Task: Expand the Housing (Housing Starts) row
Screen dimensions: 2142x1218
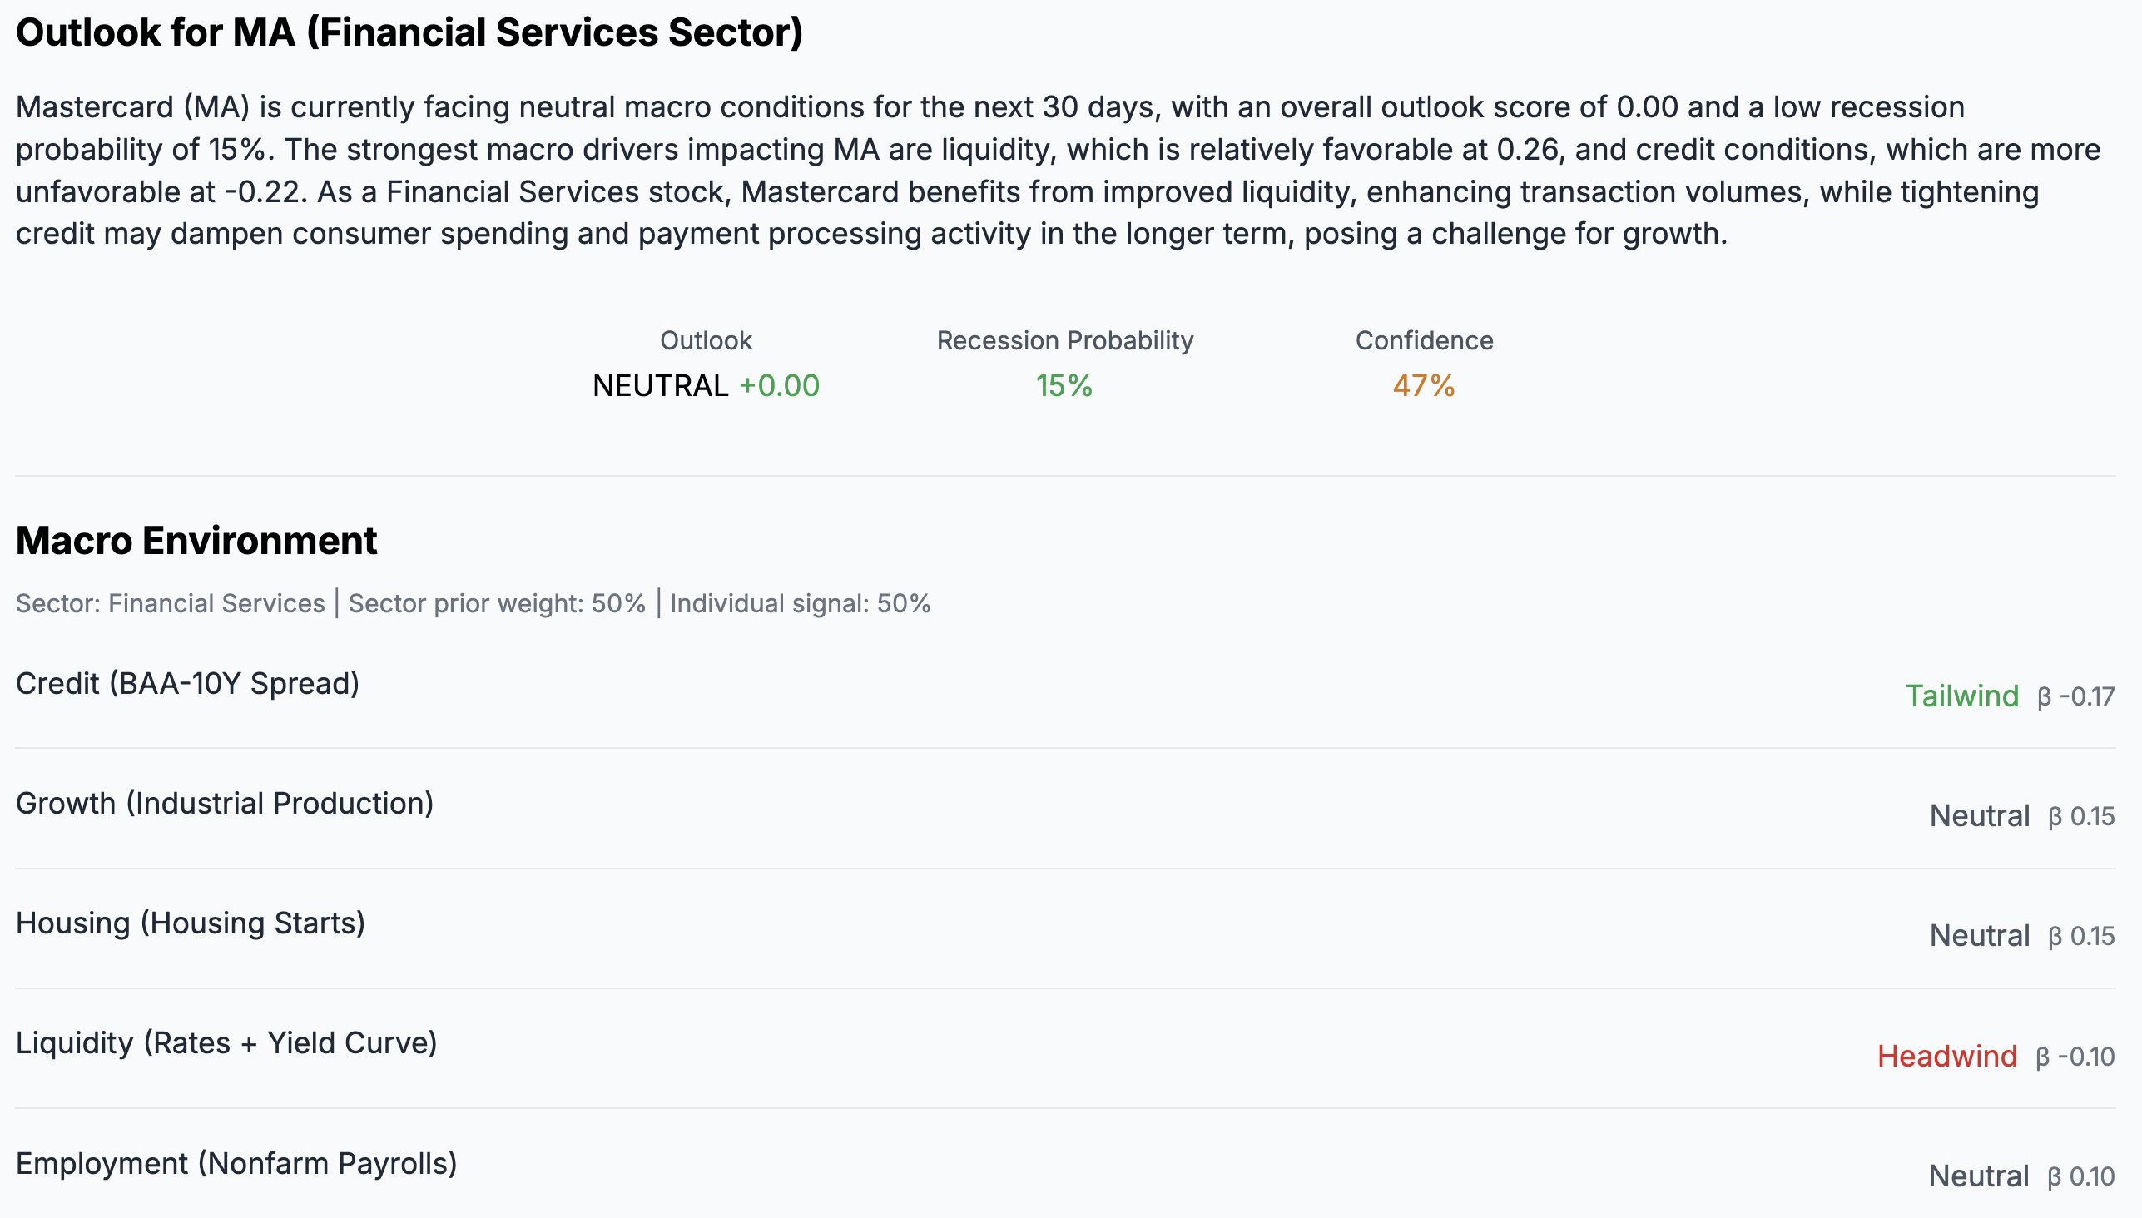Action: (191, 923)
